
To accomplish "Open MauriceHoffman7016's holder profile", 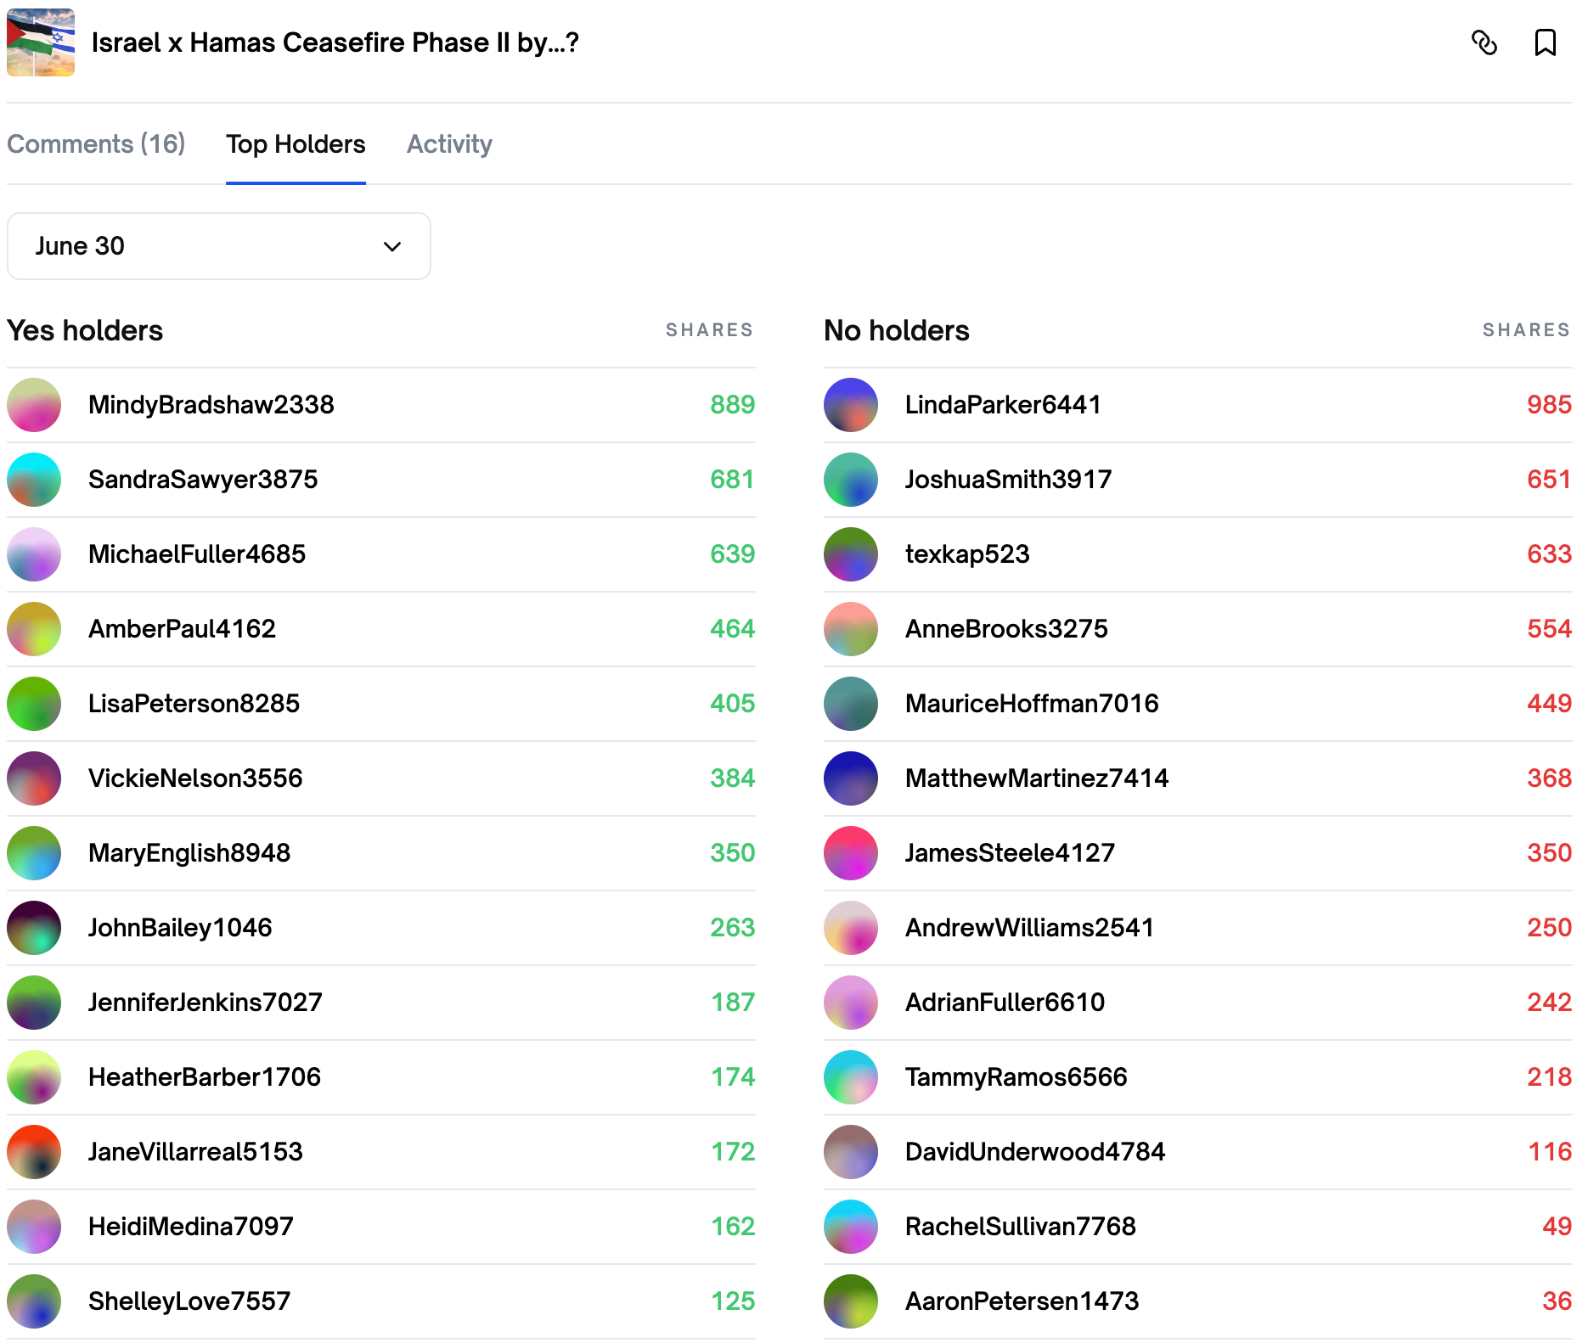I will pos(1032,704).
